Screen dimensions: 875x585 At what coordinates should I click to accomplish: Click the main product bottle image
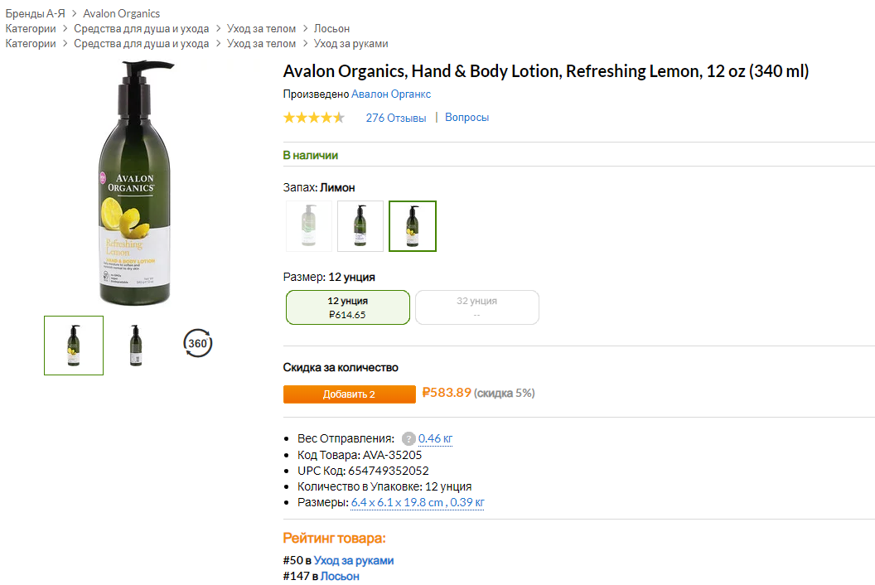pos(137,184)
